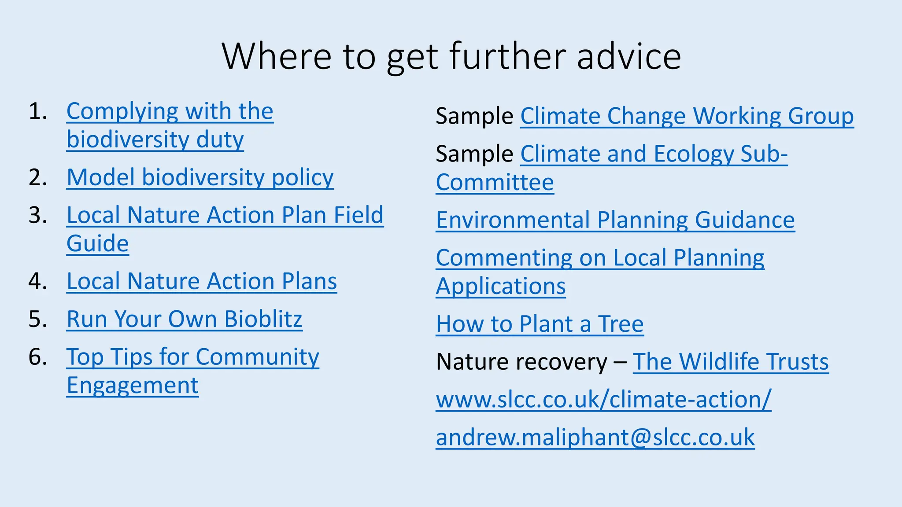Click the word 'Applications' in the right column
Screen dimensions: 902x507
501,287
